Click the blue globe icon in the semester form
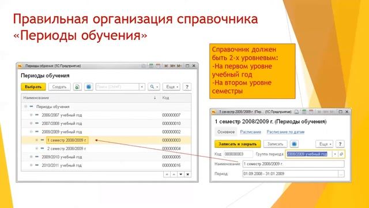Viewport: 369px width, 208px height. (294, 144)
